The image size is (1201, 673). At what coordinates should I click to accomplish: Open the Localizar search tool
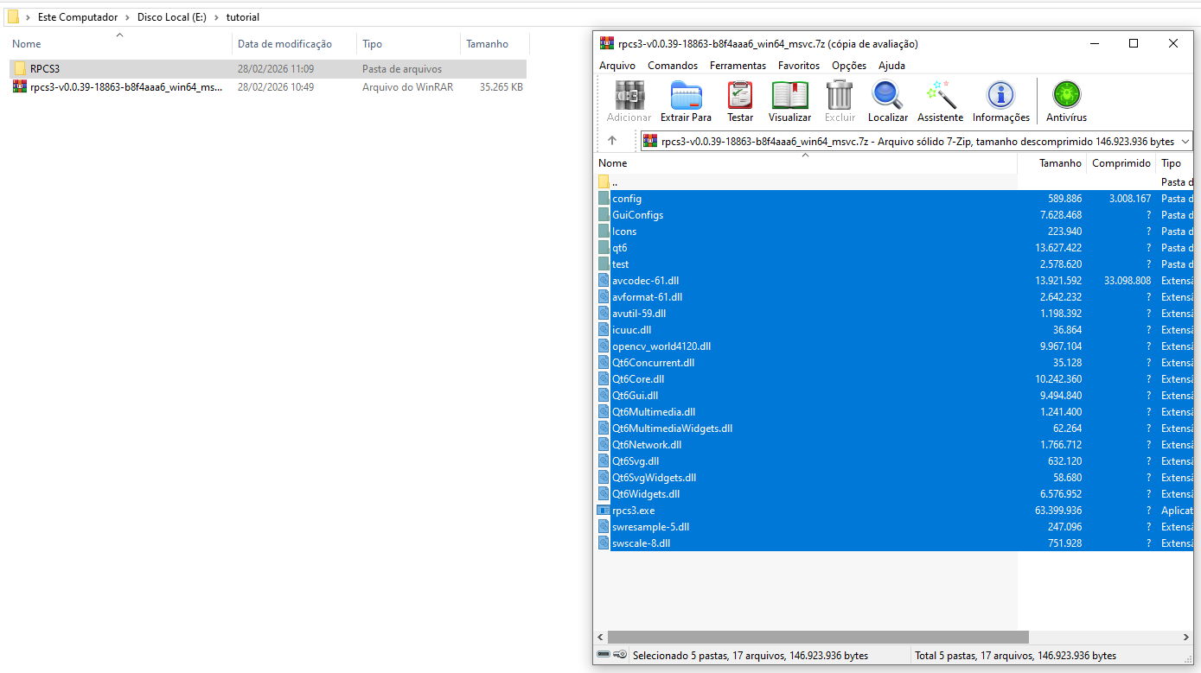(887, 101)
